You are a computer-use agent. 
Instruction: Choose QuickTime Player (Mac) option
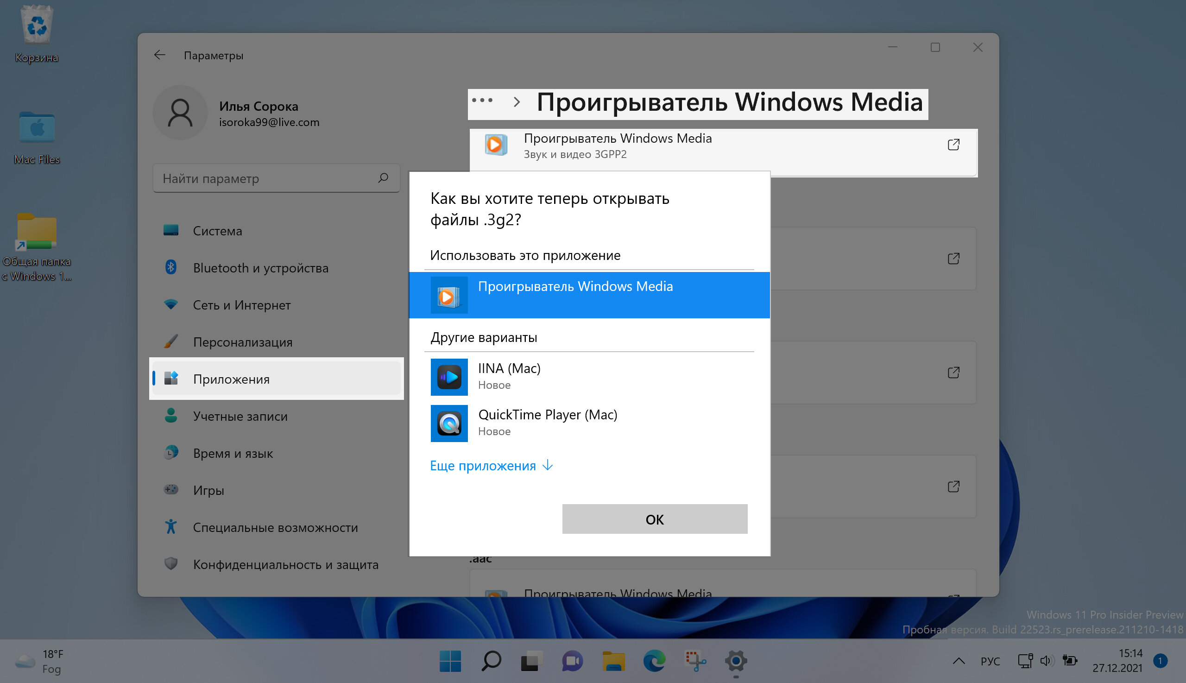tap(589, 423)
